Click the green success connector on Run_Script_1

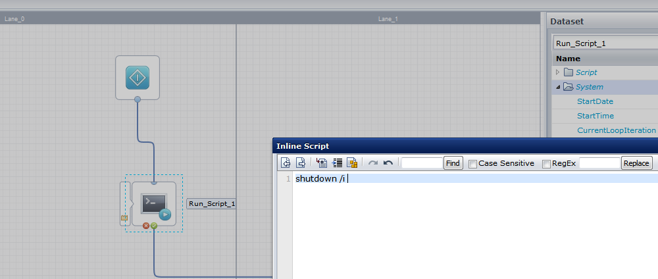154,226
